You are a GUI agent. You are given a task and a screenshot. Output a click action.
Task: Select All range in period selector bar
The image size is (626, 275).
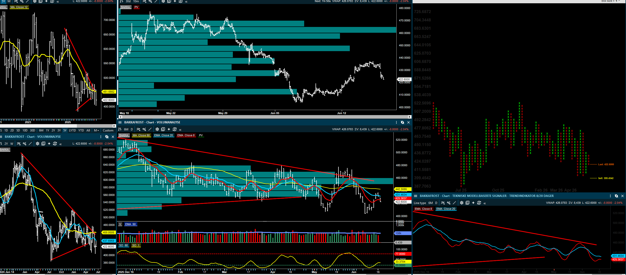pyautogui.click(x=88, y=130)
